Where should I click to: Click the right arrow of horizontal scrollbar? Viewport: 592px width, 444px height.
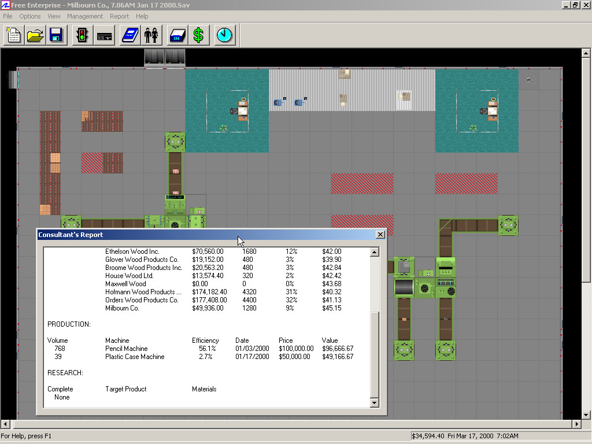point(575,424)
